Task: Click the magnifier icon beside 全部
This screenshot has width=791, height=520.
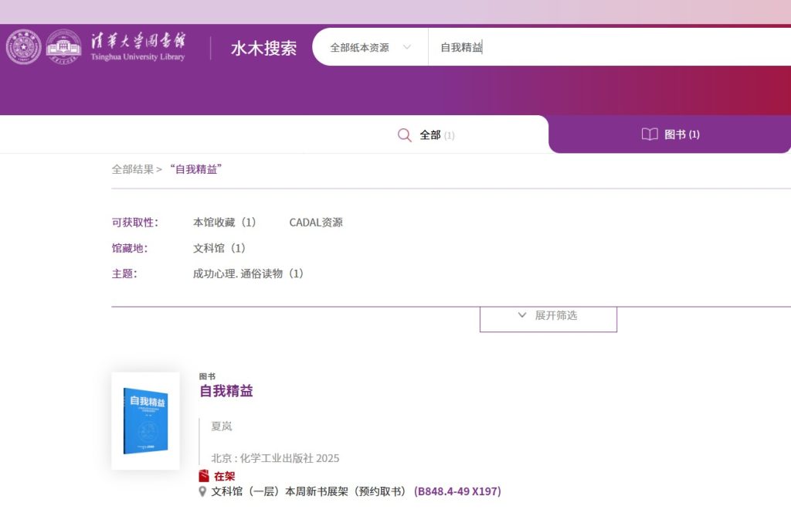Action: [x=405, y=135]
